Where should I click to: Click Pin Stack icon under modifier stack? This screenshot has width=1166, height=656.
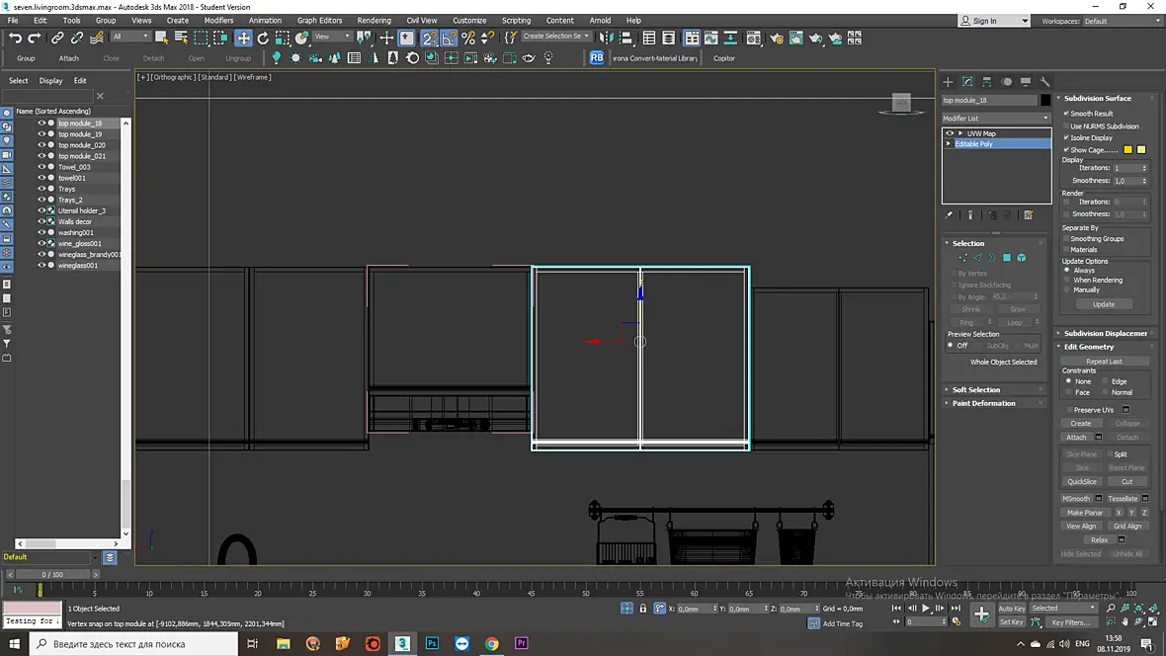tap(949, 215)
